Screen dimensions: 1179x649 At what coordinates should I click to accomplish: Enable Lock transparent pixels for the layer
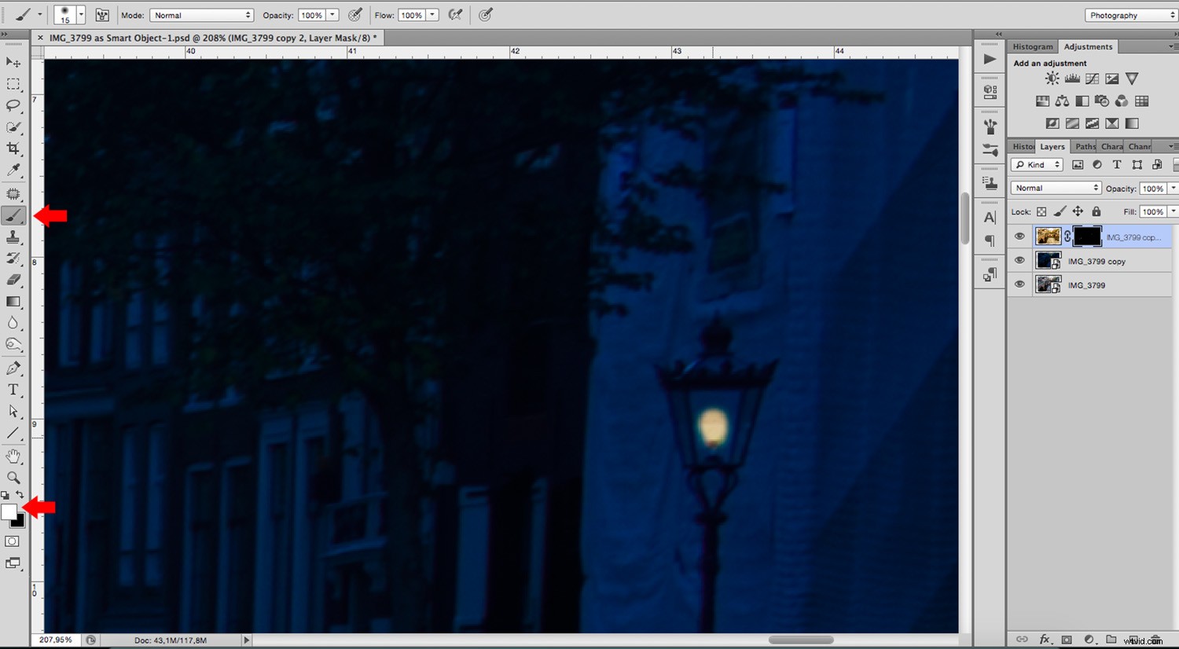[x=1041, y=211]
